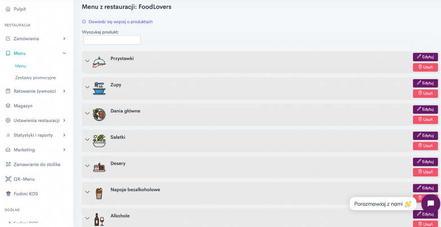This screenshot has height=227, width=441.
Task: Click the Pulpit home icon
Action: [x=8, y=9]
